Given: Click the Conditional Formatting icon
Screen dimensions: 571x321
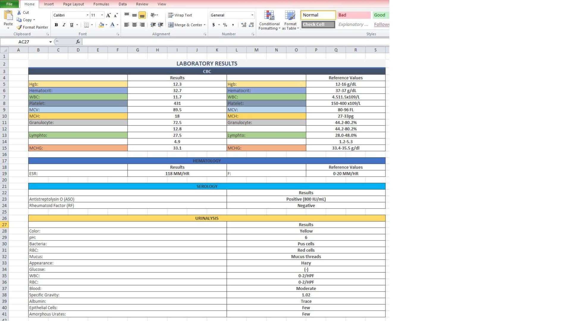Looking at the screenshot, I should pos(269,15).
